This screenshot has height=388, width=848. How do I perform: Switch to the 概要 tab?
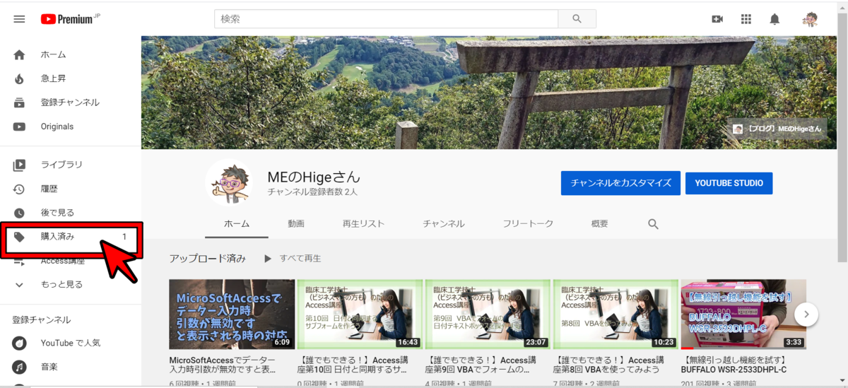(x=599, y=223)
